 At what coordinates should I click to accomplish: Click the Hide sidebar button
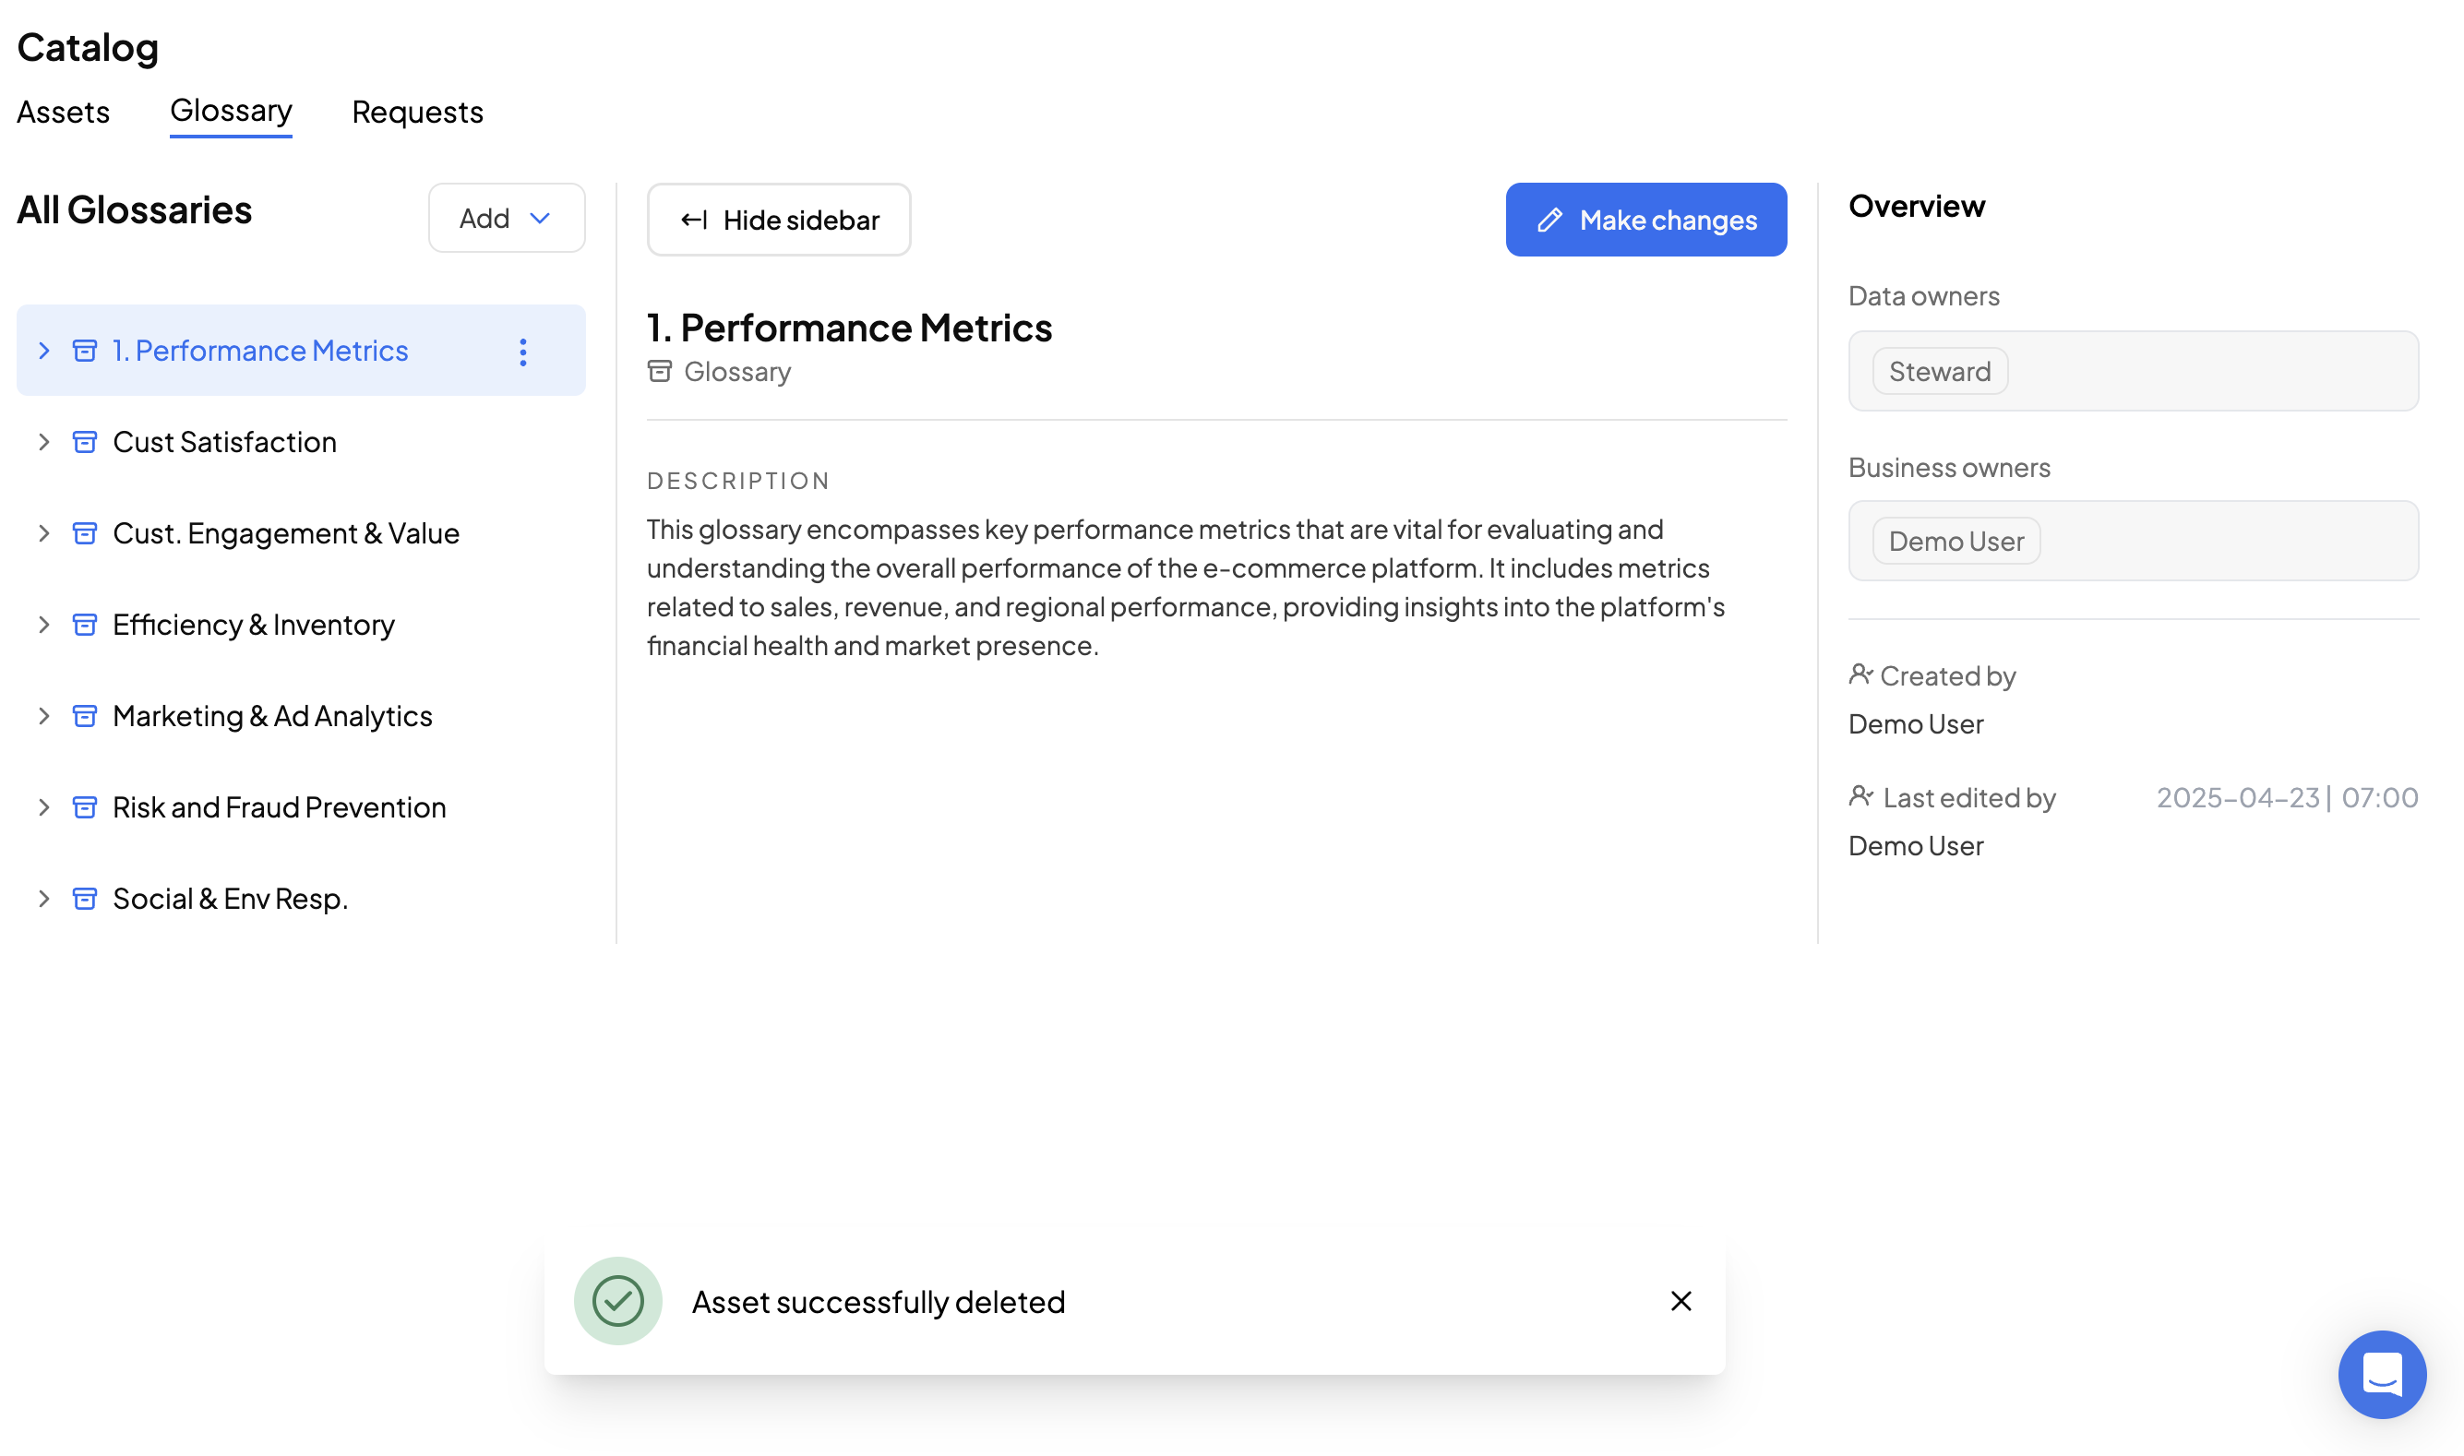coord(778,220)
